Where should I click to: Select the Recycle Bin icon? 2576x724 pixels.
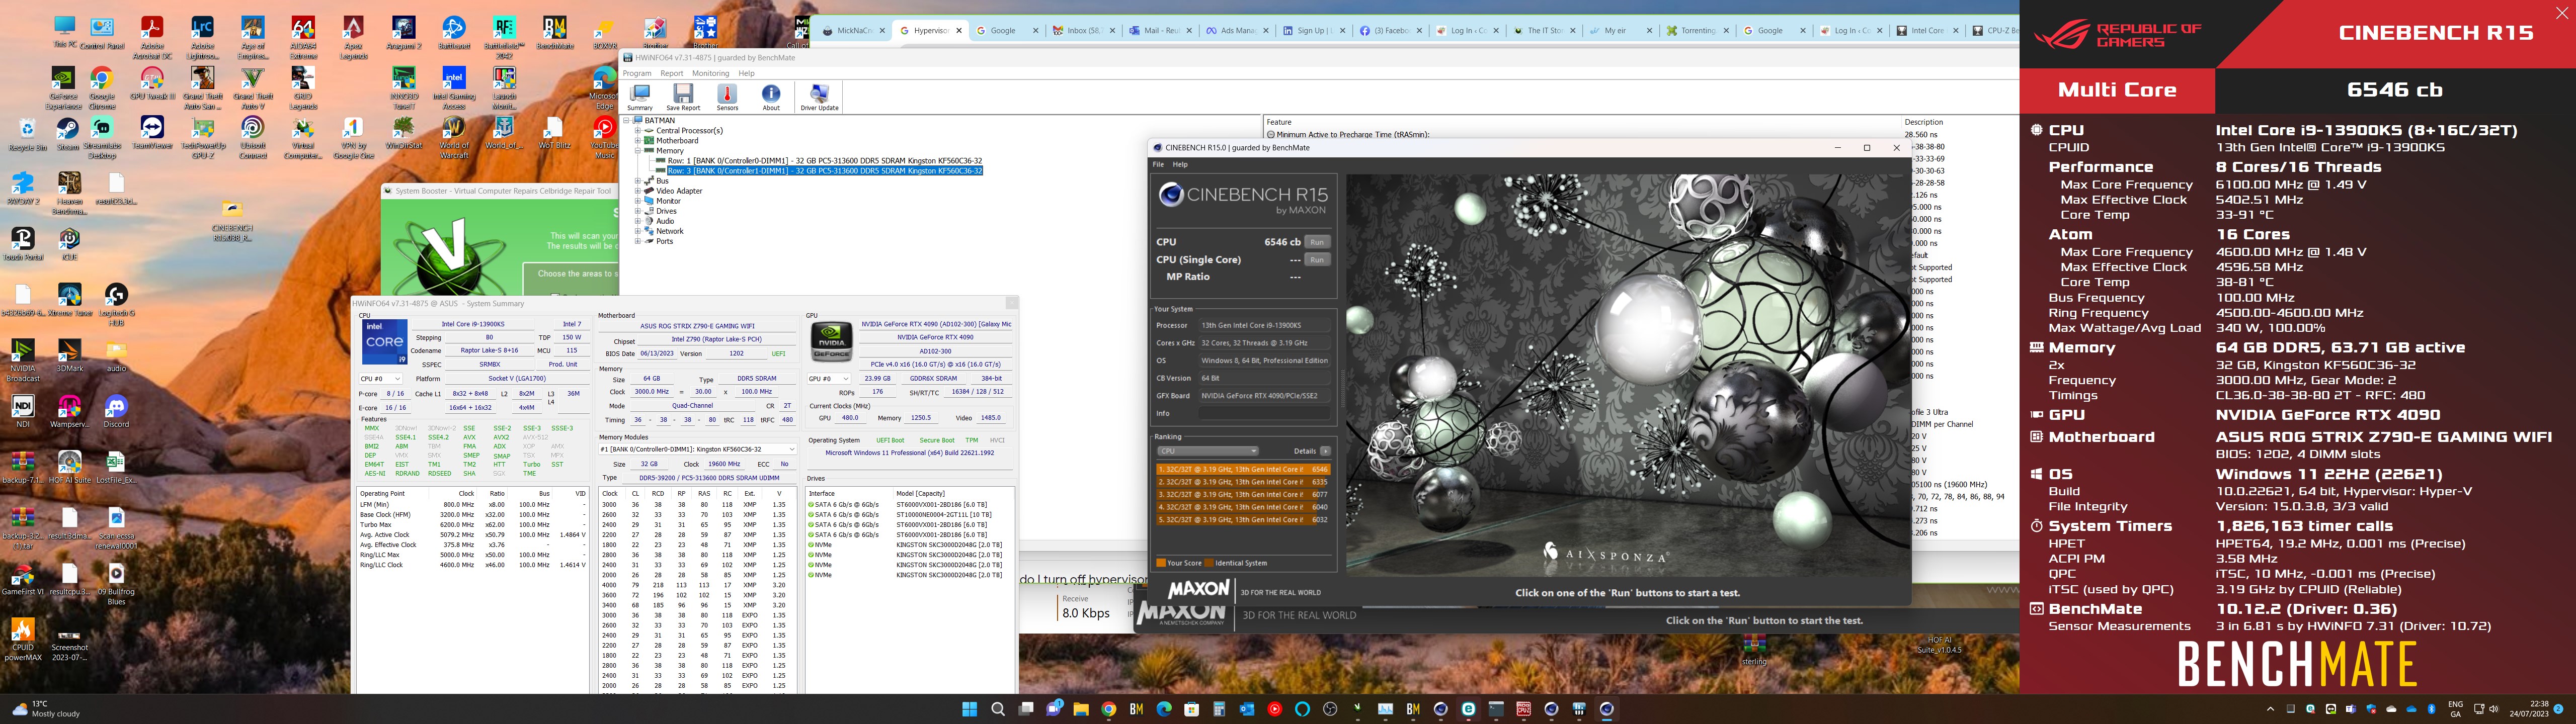tap(27, 134)
